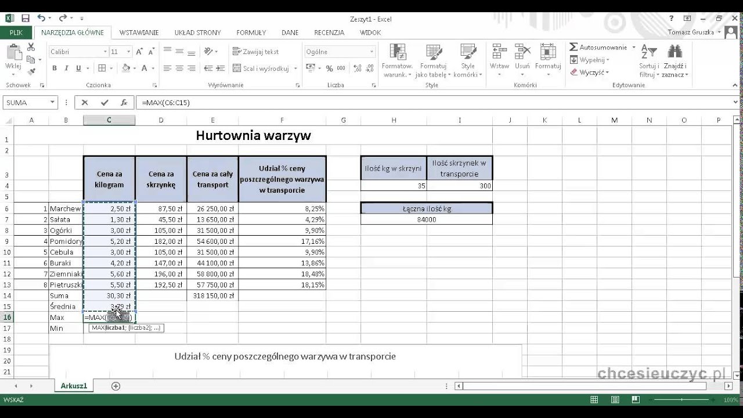Click the Cut scissors icon
This screenshot has height=418, width=743.
point(31,48)
